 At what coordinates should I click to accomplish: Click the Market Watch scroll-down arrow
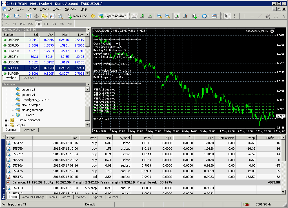pos(88,73)
